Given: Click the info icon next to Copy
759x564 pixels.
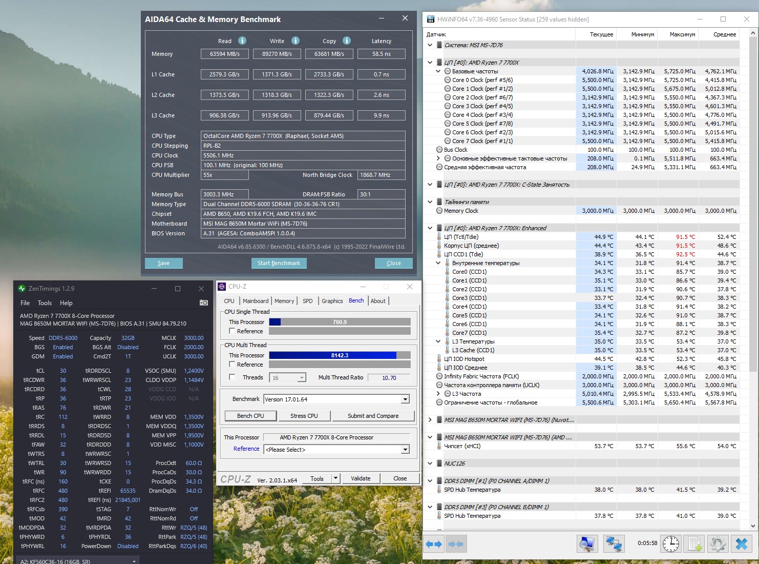Looking at the screenshot, I should coord(347,41).
